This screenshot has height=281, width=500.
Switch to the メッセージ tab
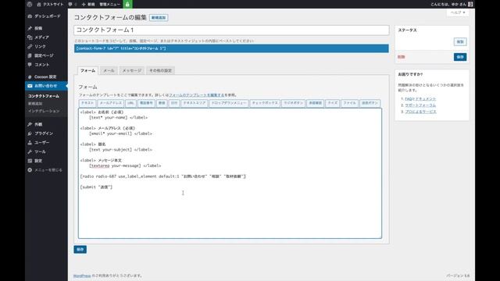(x=132, y=70)
